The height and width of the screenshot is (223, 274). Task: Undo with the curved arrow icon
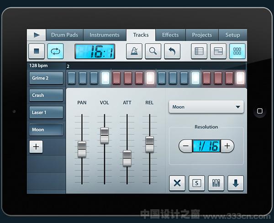[x=172, y=51]
